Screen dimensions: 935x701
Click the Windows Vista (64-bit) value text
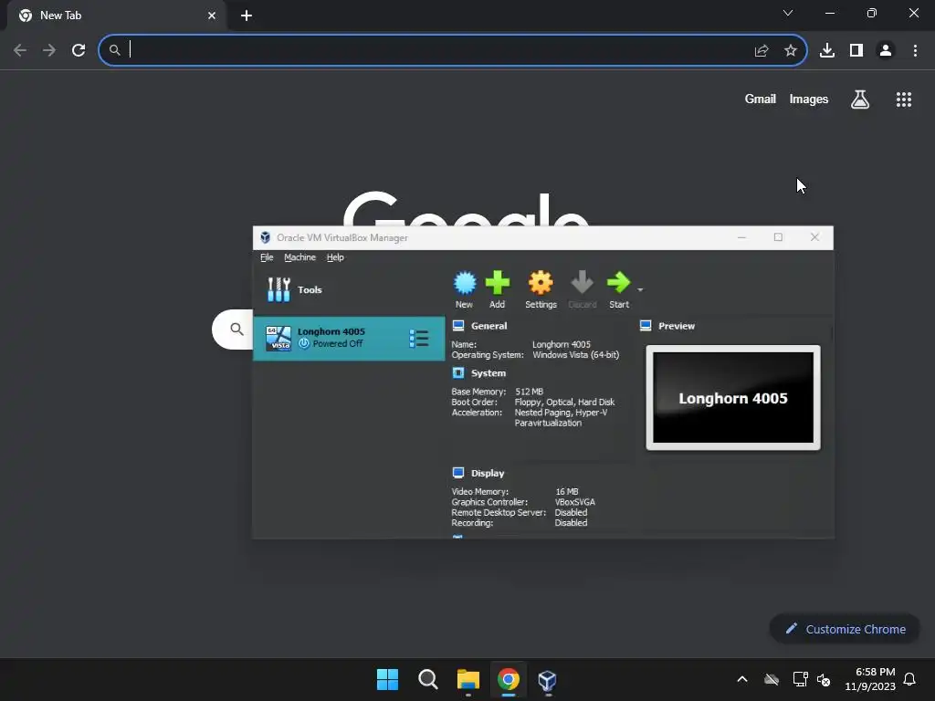coord(575,355)
